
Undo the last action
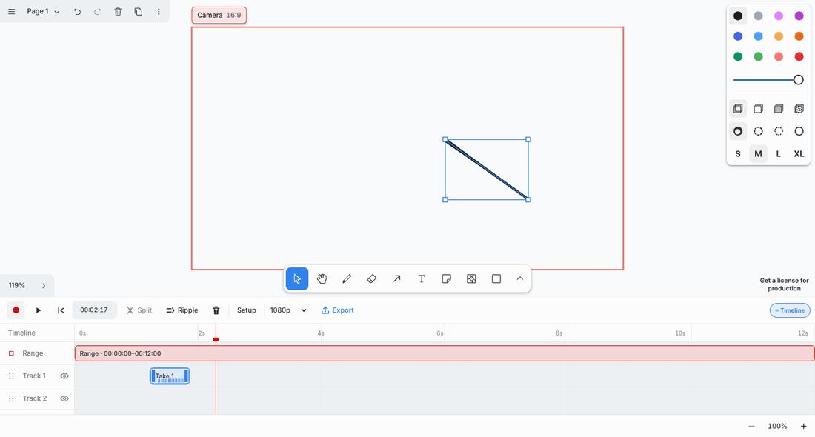point(78,11)
